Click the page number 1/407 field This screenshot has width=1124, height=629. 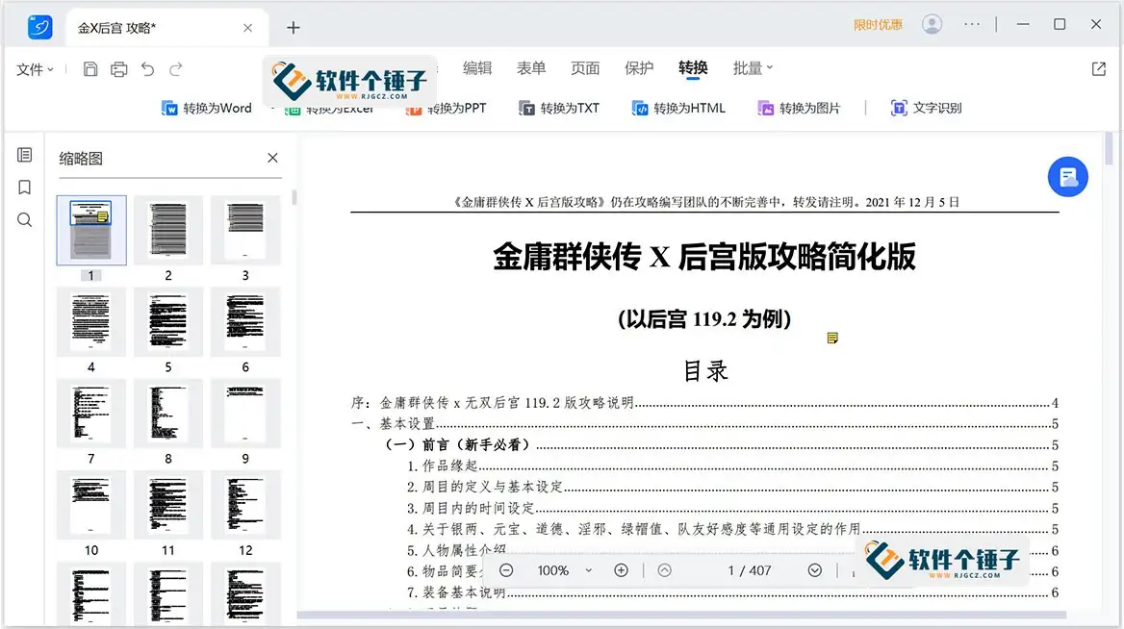[749, 569]
